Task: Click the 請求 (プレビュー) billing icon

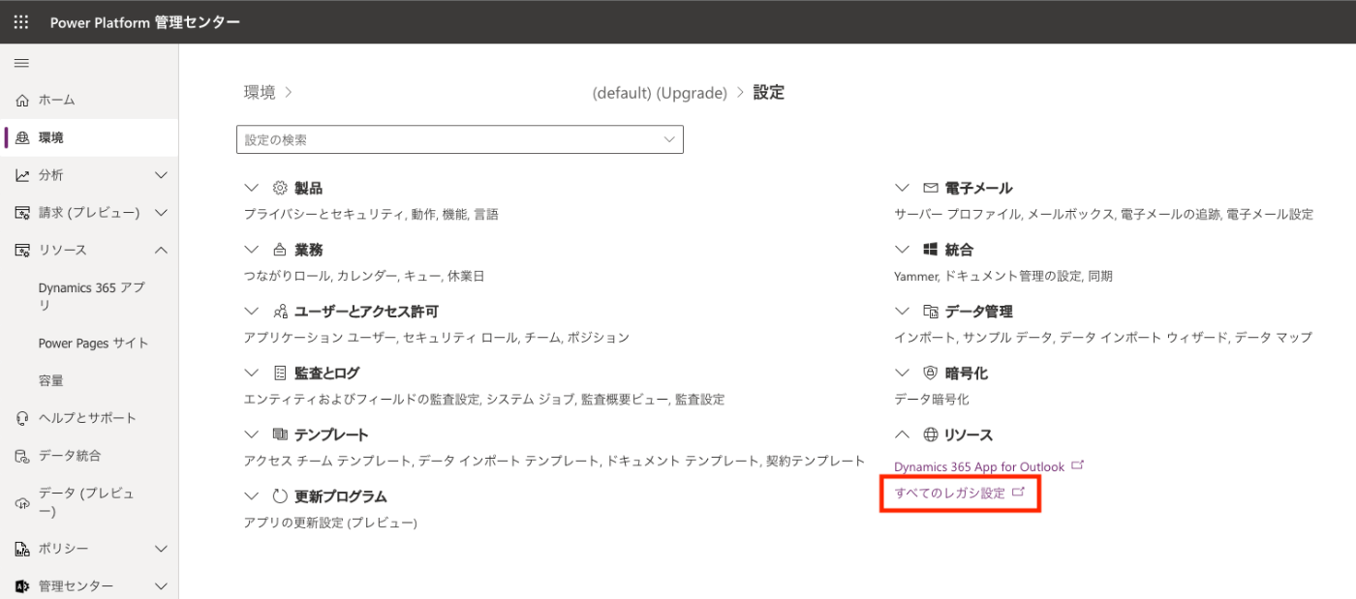Action: pyautogui.click(x=22, y=213)
